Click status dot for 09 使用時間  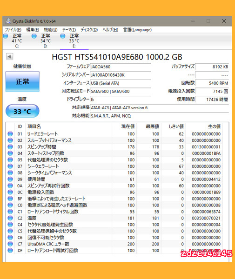point(10,179)
